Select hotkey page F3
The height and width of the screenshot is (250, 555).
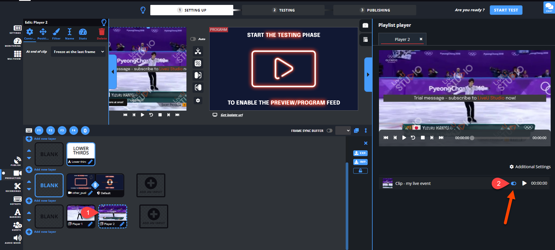(62, 130)
